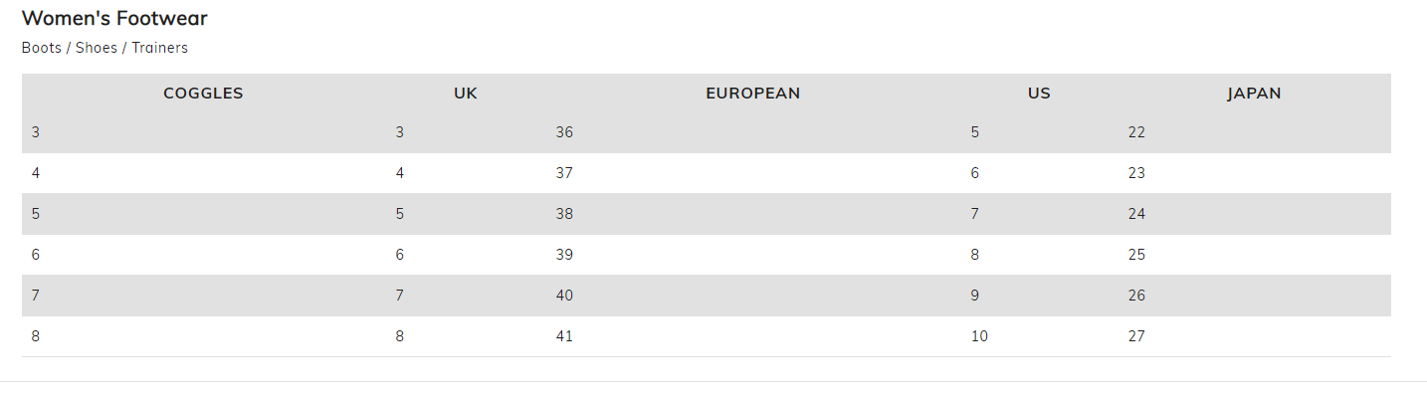Select the UK column header

466,94
